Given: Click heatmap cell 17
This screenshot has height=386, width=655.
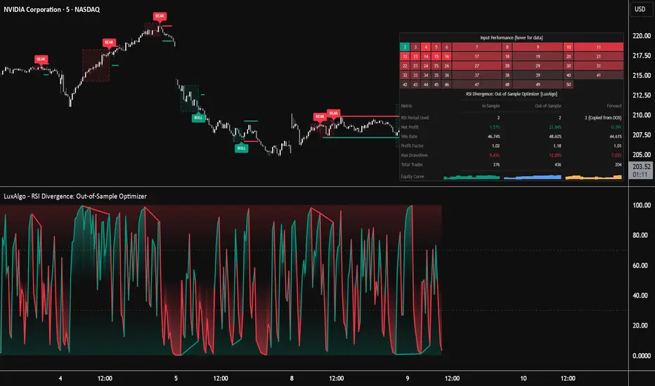Looking at the screenshot, I should pos(476,56).
